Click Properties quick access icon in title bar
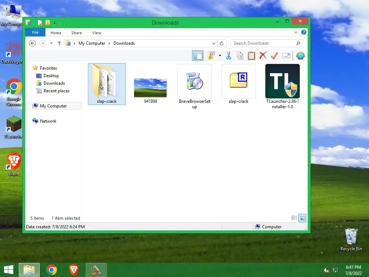Screen dimensions: 369x277 (40, 23)
